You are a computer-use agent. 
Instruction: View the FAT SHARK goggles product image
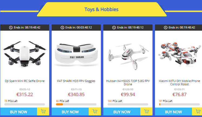pos(76,55)
